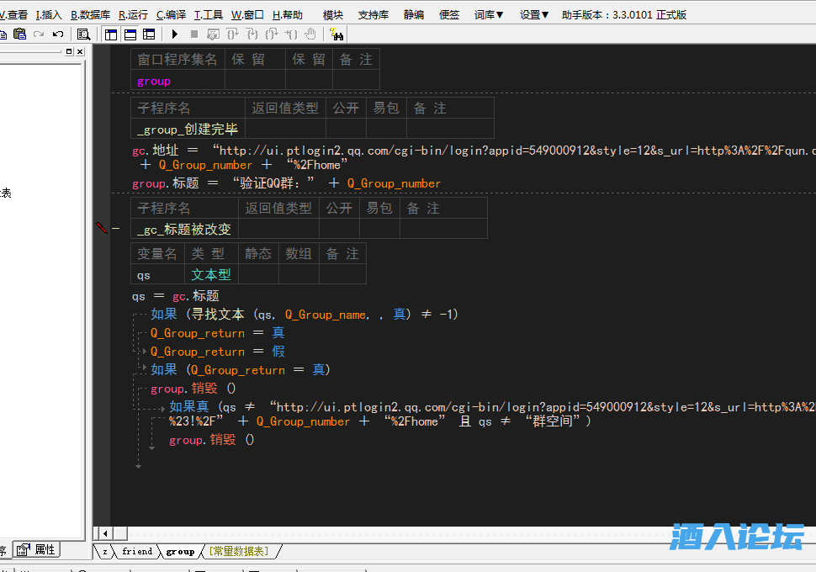Click the Undo arrow icon

point(58,34)
